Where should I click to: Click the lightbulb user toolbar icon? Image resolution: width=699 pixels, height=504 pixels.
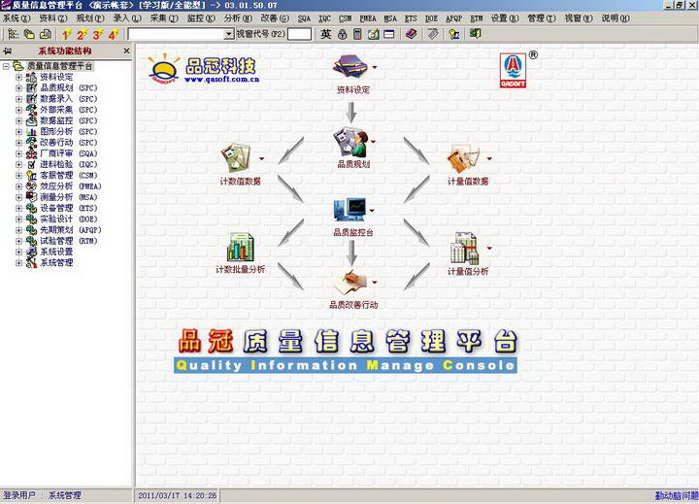click(x=453, y=34)
